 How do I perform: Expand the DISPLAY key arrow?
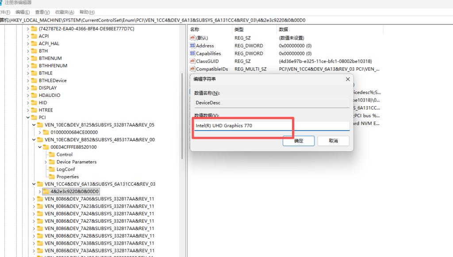click(x=28, y=88)
